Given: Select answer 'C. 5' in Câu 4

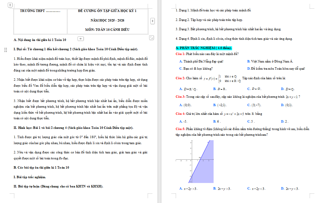Looking at the screenshot, I should tap(251, 121).
